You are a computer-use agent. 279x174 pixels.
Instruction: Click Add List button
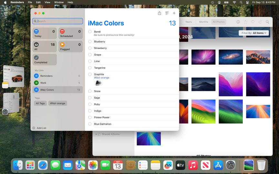tap(39, 128)
